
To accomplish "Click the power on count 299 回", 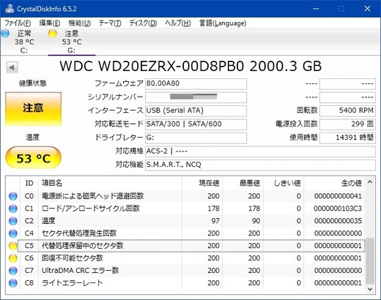I will pos(347,124).
